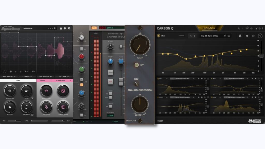Toggle the small icon beside Pitch label

coord(32,98)
